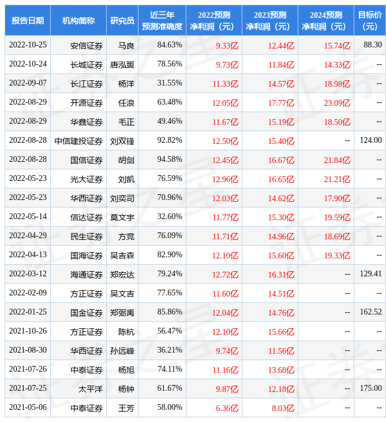
Task: Click the 2023预测净利润 column header
Action: (x=270, y=20)
